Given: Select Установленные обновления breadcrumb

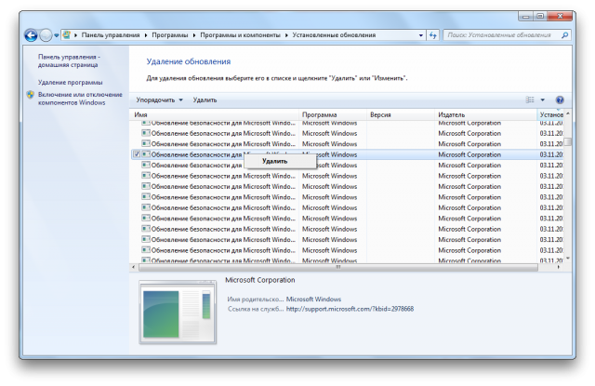Looking at the screenshot, I should pyautogui.click(x=334, y=35).
